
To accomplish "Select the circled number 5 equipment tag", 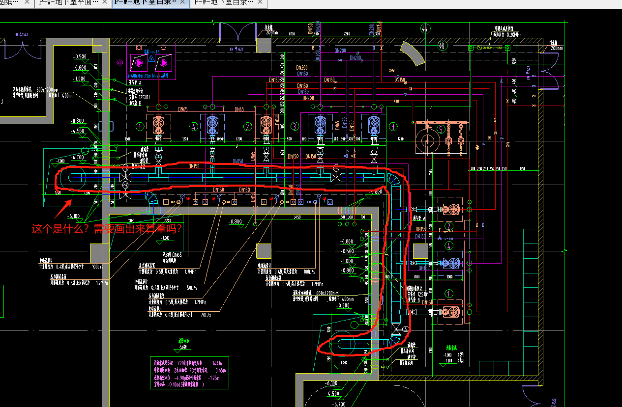I will (x=441, y=129).
